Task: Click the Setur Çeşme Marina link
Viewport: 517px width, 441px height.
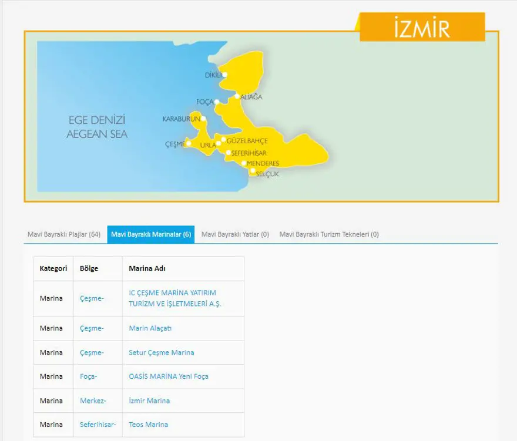Action: point(162,352)
